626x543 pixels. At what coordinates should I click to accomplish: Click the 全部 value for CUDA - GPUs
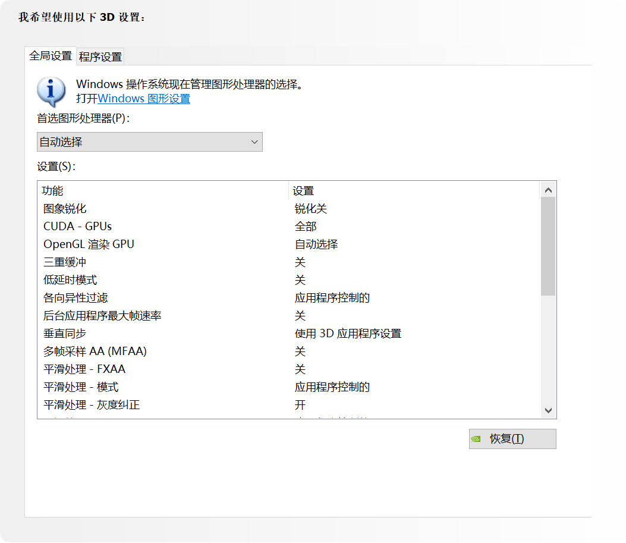point(306,227)
